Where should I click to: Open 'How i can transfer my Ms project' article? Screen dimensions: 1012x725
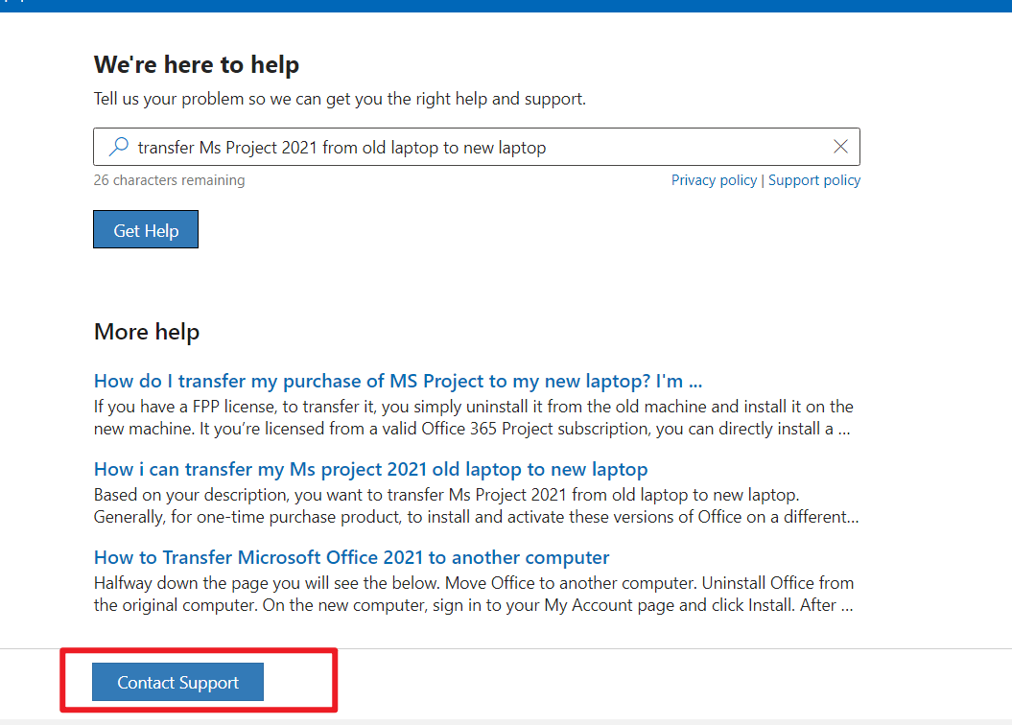(370, 470)
